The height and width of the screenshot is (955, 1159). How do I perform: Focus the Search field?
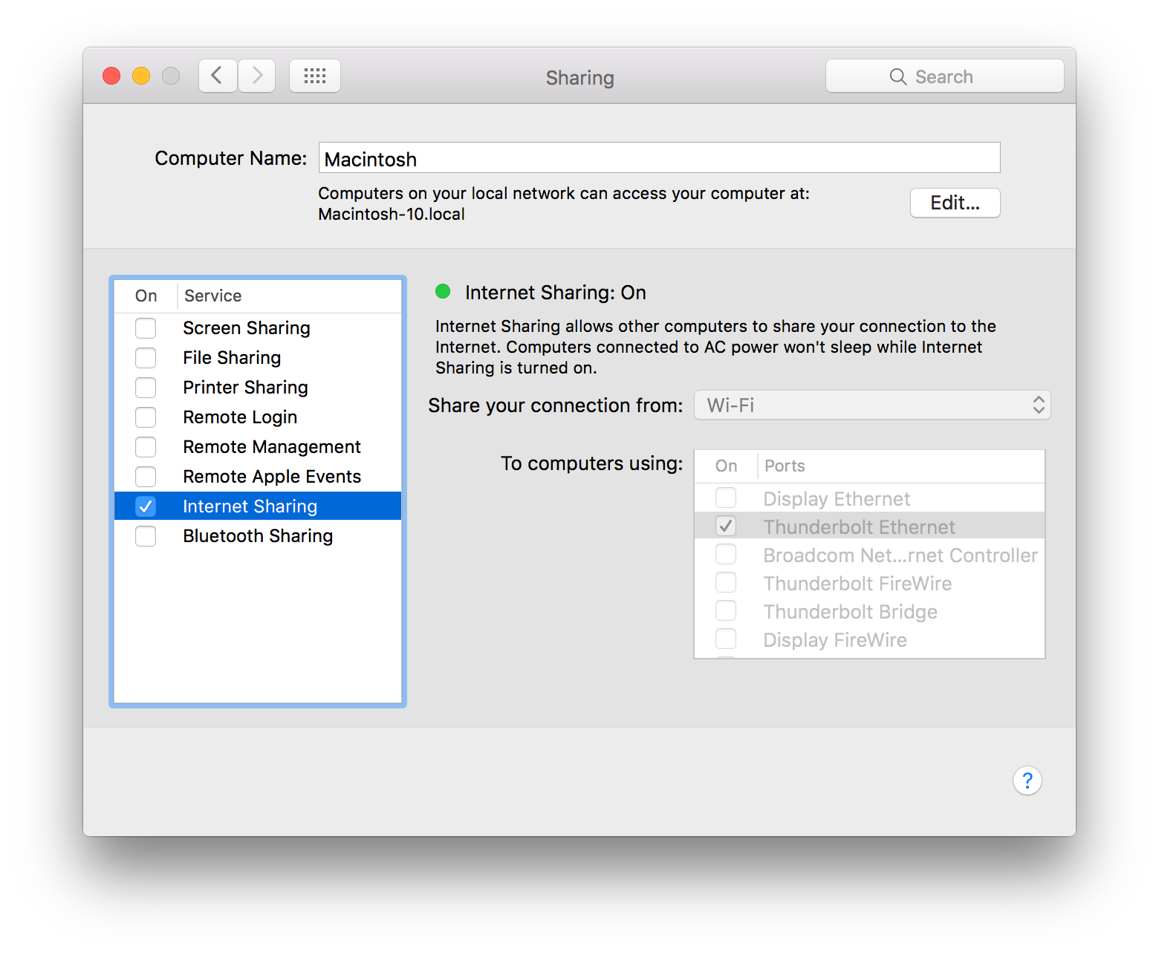point(944,76)
